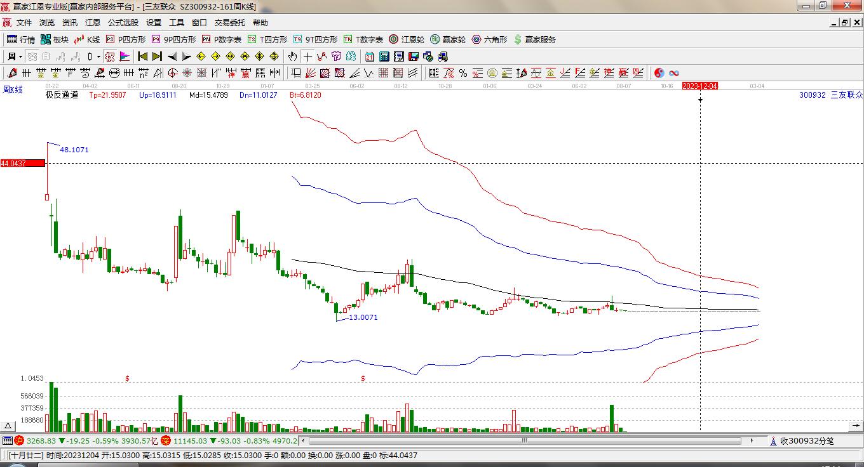Click the blue infinity symbol icon
This screenshot has width=864, height=467.
click(674, 73)
